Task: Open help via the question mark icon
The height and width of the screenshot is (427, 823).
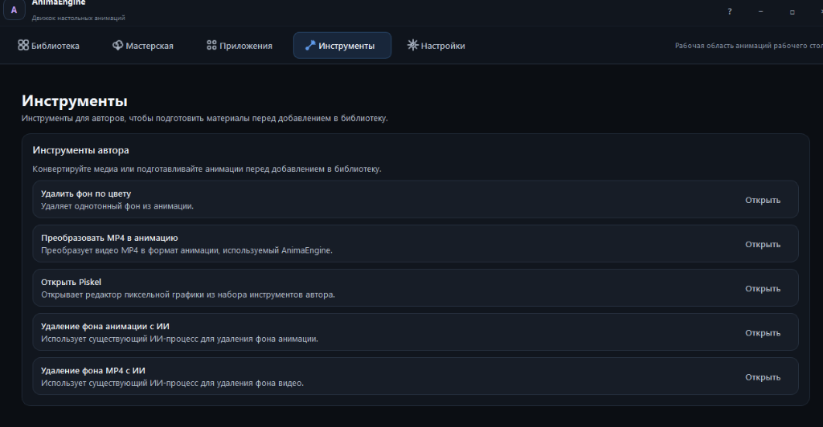Action: tap(730, 11)
